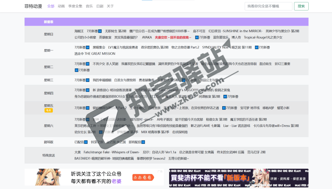Open the highlighted 夫妻交欢～回不去的夜晚～ link
Viewport: 332px width, 189px height.
(173, 37)
